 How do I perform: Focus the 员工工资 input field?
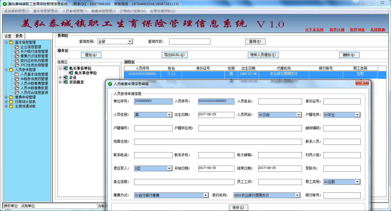[x=280, y=182]
